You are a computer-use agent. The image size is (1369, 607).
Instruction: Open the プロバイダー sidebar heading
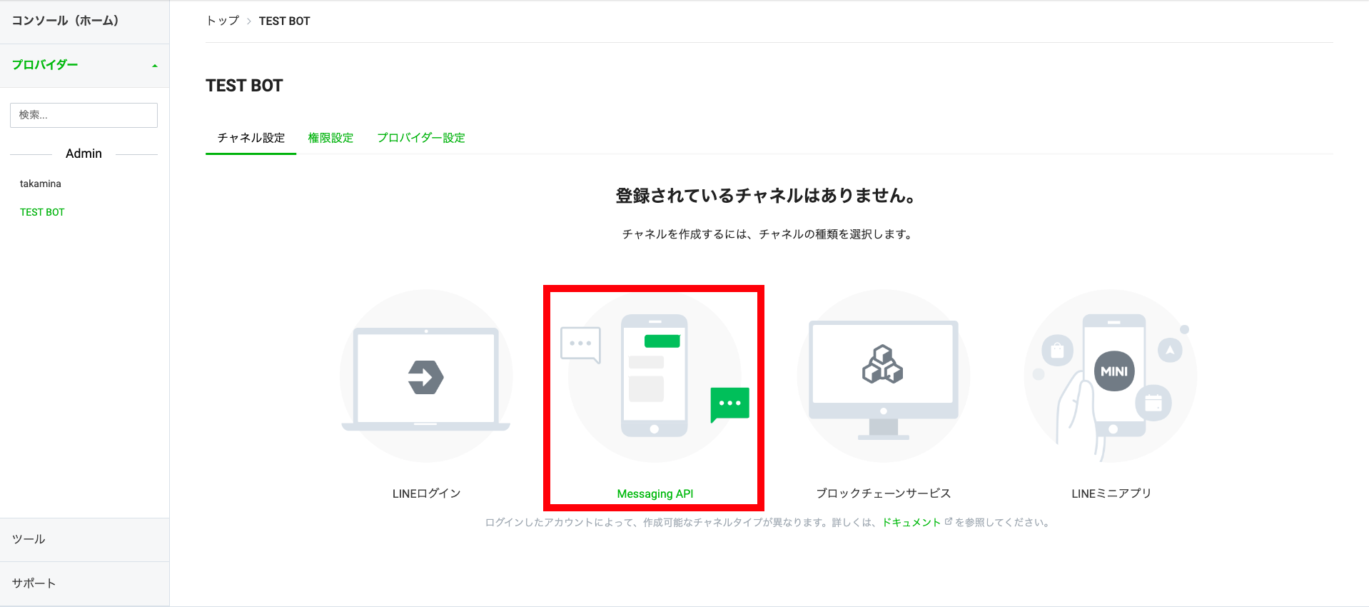84,65
